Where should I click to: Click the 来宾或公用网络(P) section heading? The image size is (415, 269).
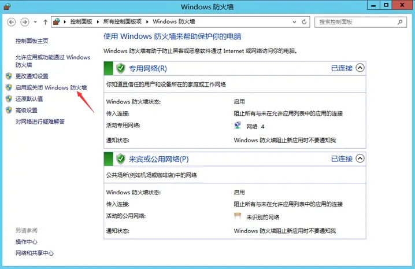(158, 159)
